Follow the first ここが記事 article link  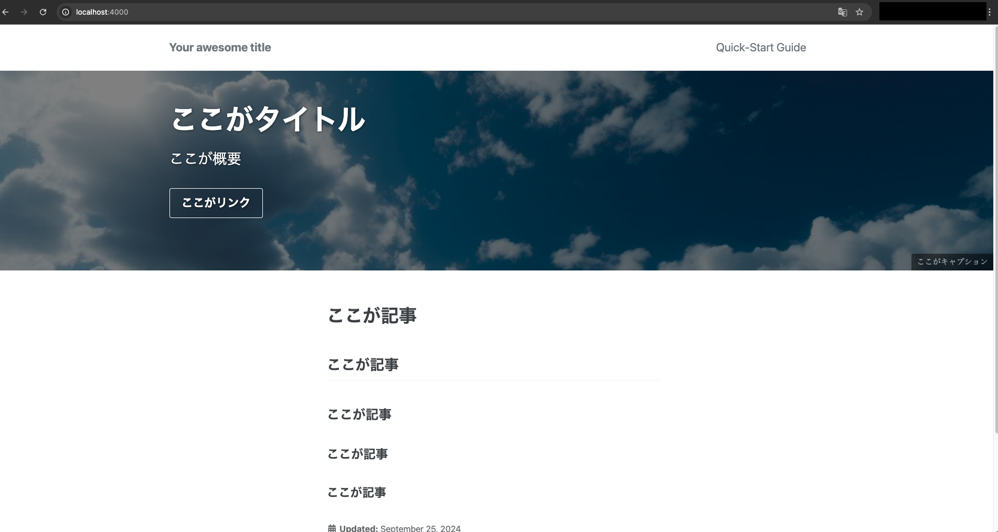363,364
